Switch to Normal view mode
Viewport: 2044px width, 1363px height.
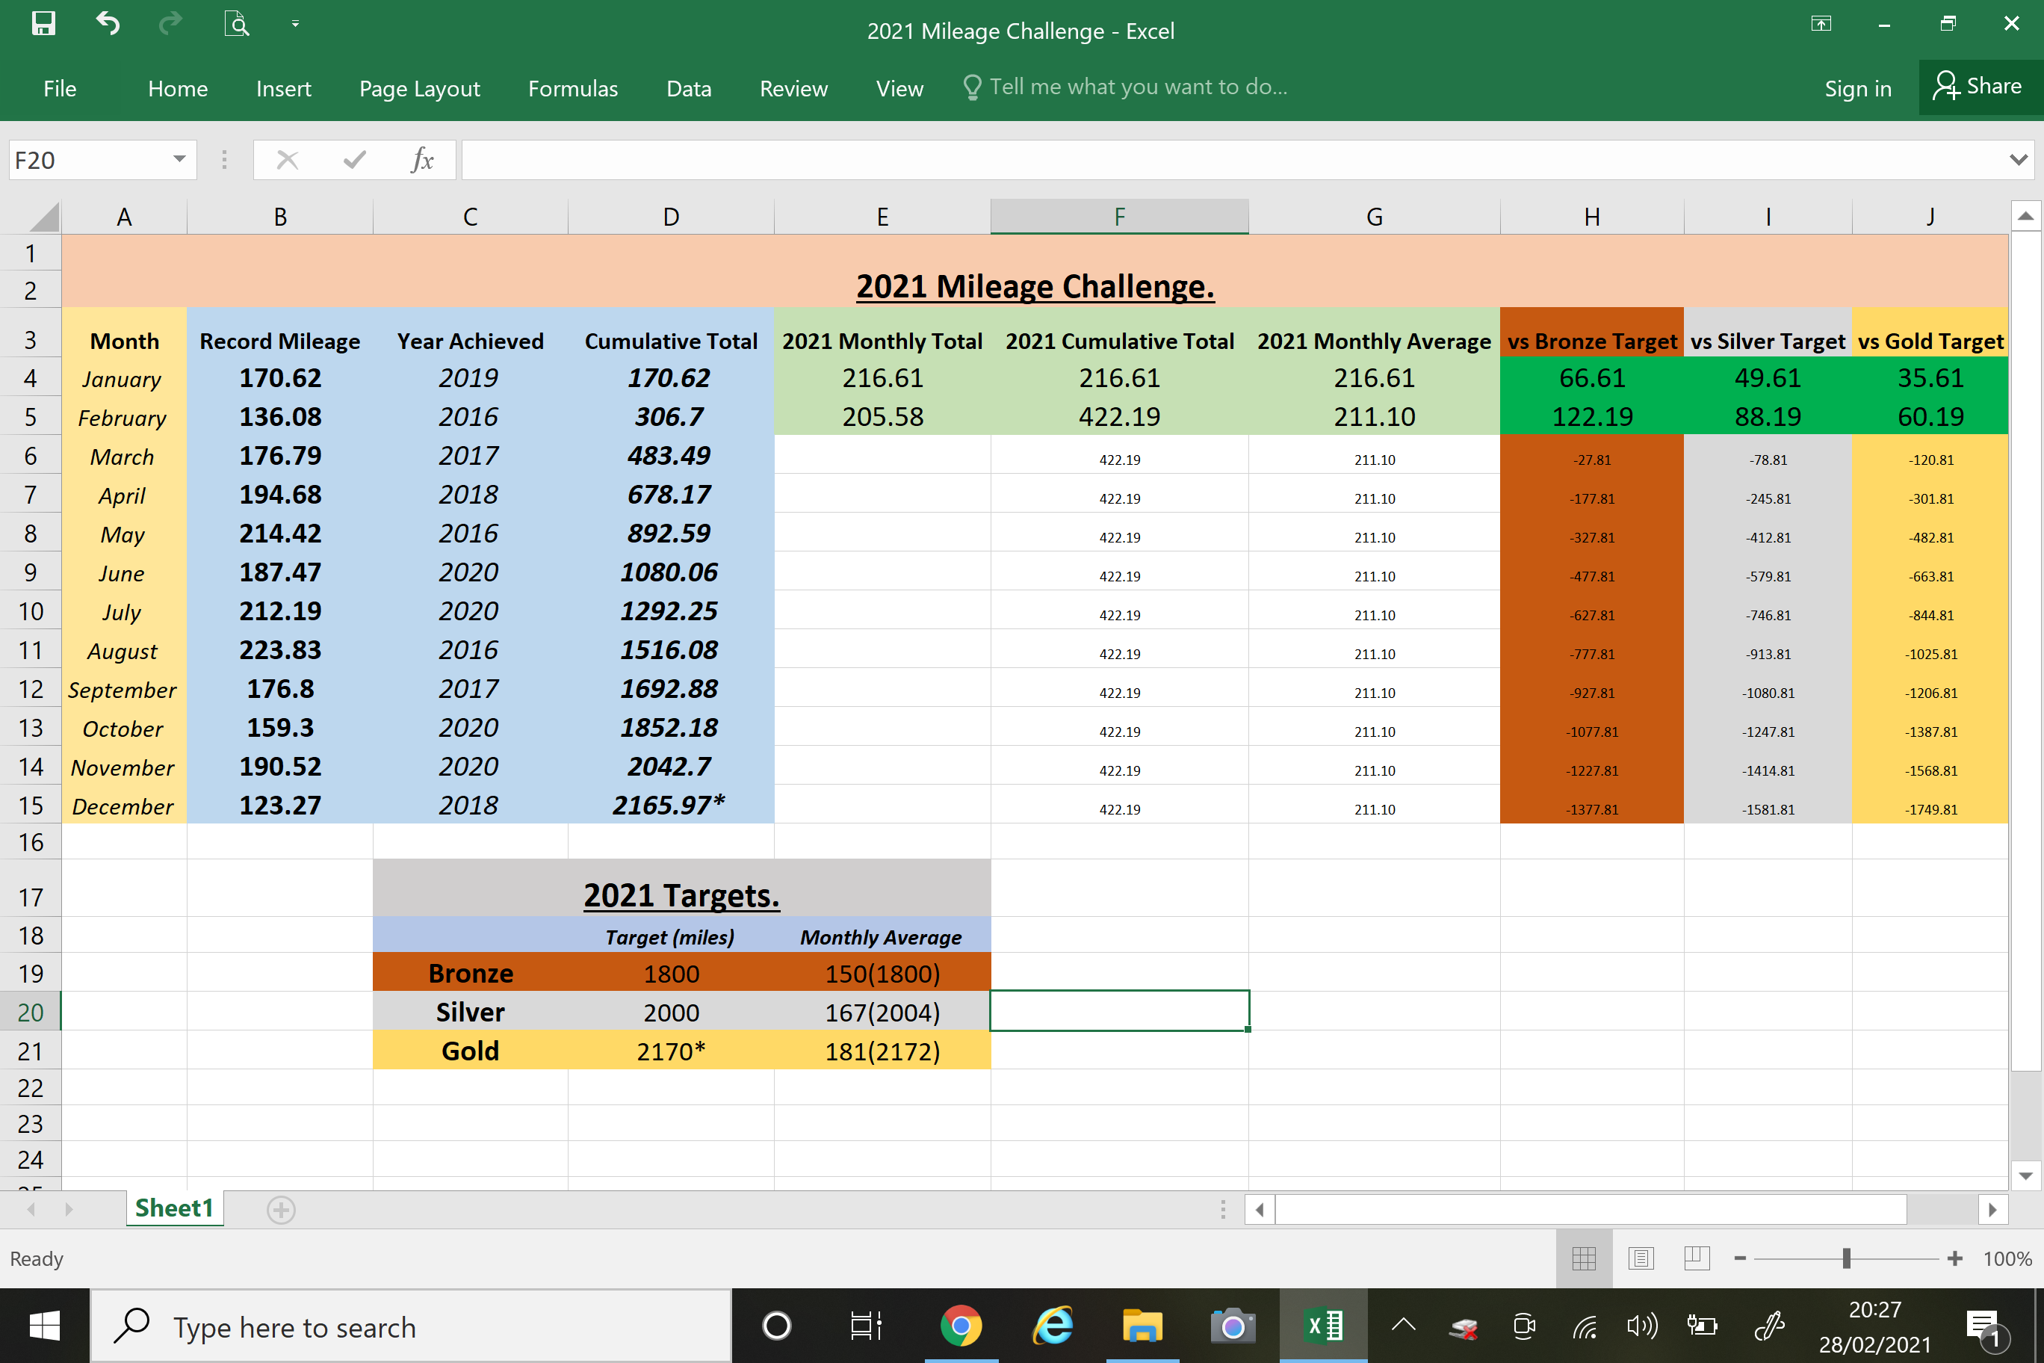[x=1583, y=1258]
